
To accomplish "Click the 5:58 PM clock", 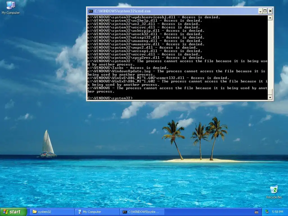I will click(x=277, y=212).
